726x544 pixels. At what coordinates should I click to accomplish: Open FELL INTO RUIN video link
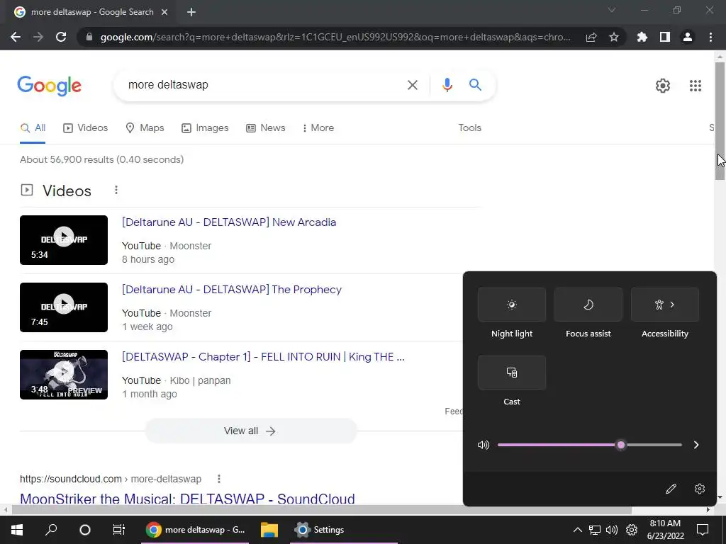point(263,357)
